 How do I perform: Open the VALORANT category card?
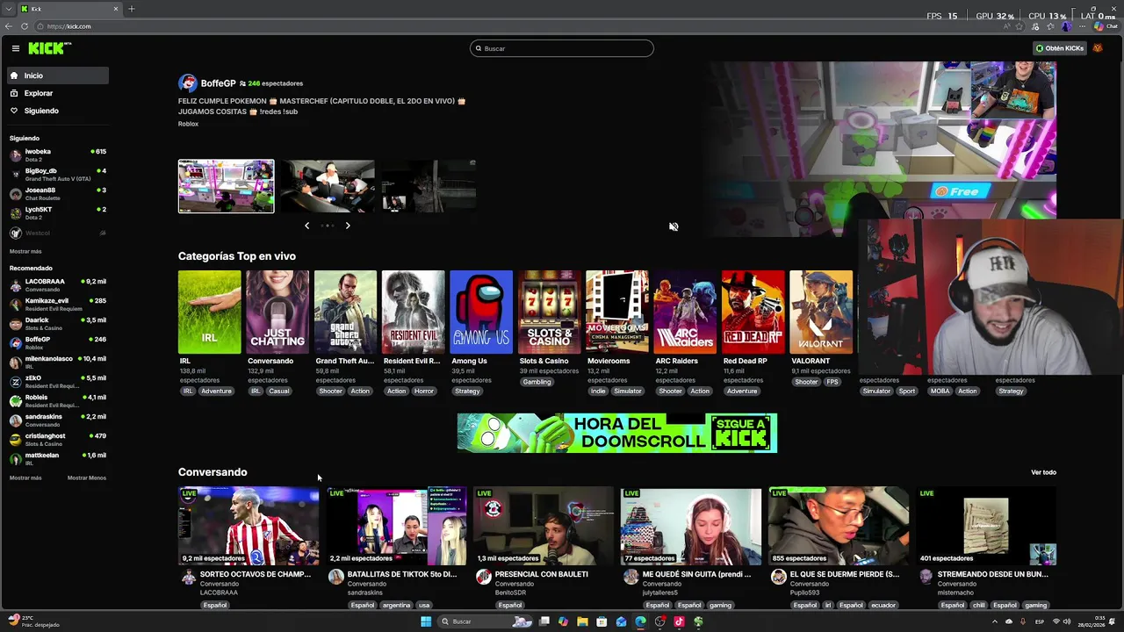(x=821, y=312)
